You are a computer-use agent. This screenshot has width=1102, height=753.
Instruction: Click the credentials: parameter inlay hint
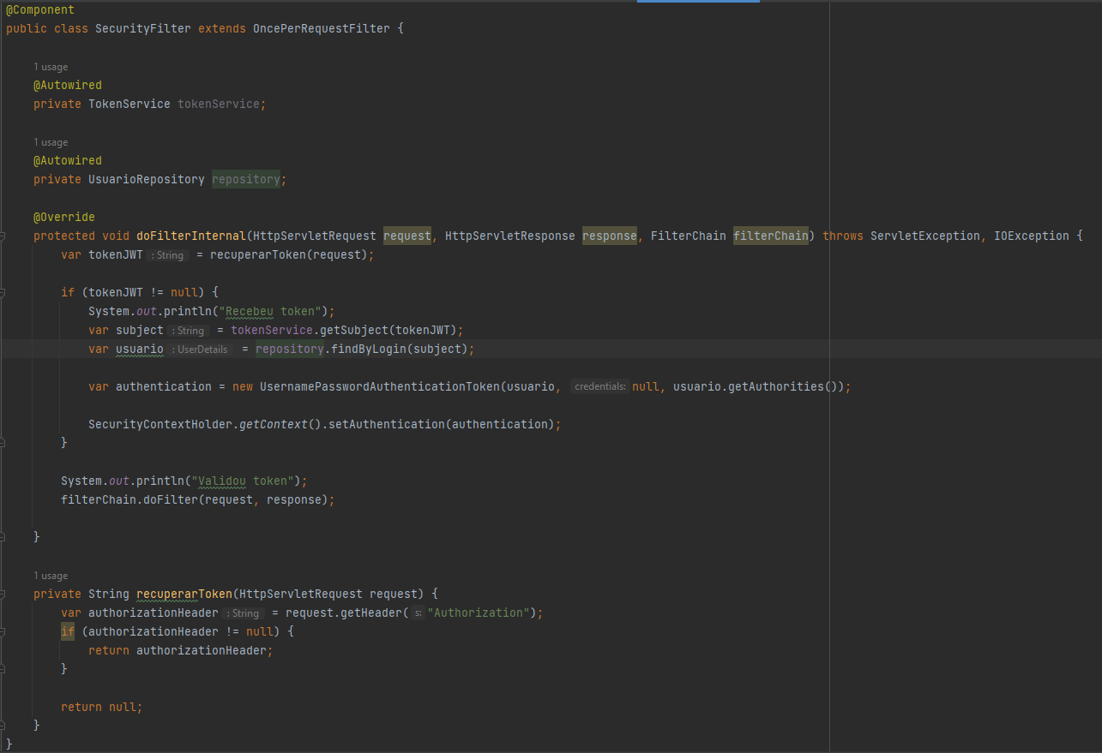click(600, 386)
